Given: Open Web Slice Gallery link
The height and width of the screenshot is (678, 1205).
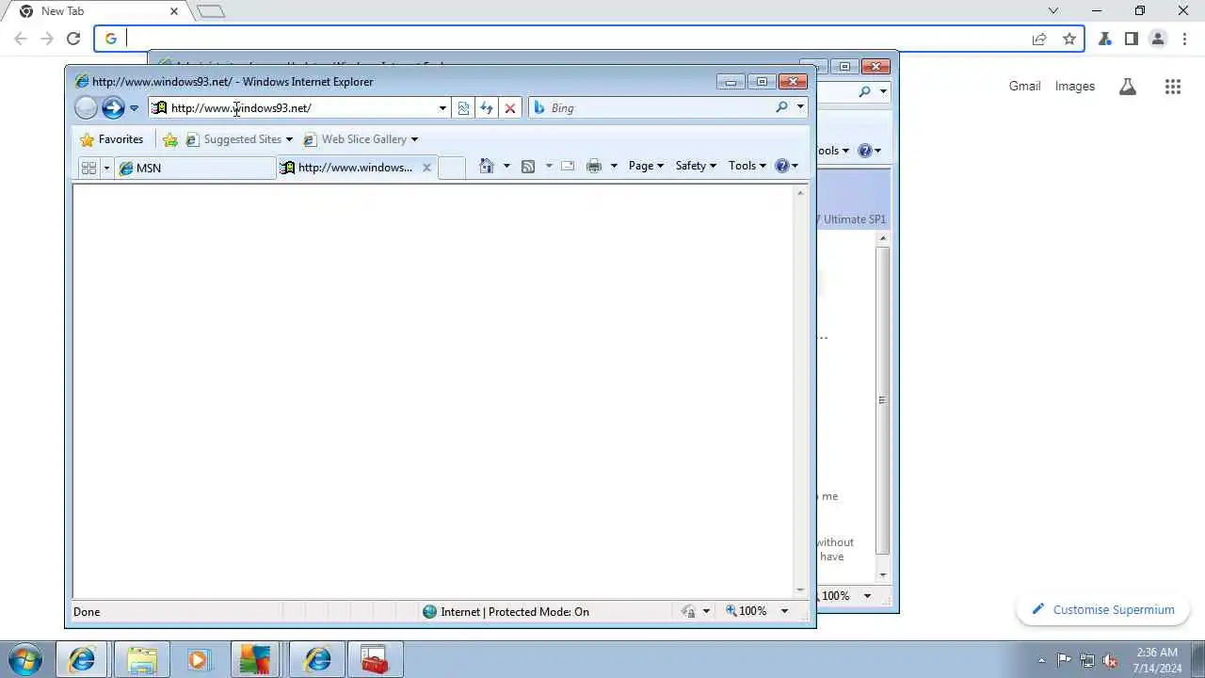Looking at the screenshot, I should click(x=355, y=139).
